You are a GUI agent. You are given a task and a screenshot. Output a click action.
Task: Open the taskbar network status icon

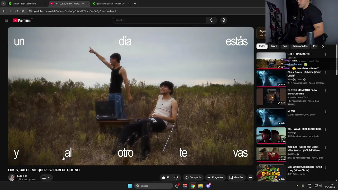pos(316,186)
